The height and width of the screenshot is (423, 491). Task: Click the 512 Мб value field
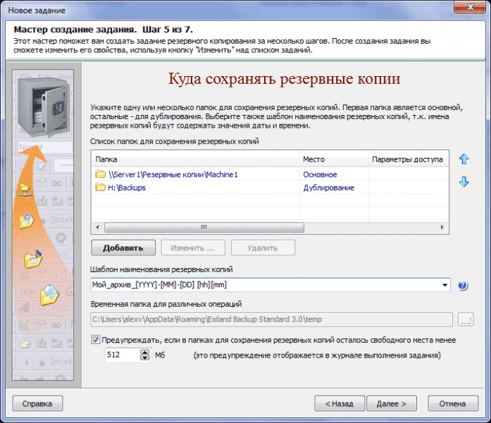[x=123, y=355]
